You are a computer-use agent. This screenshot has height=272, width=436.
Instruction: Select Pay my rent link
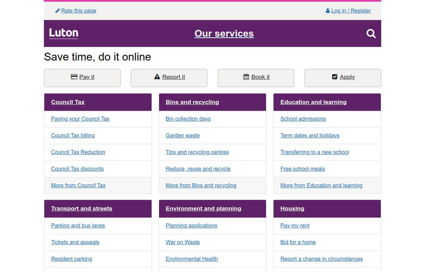(295, 226)
